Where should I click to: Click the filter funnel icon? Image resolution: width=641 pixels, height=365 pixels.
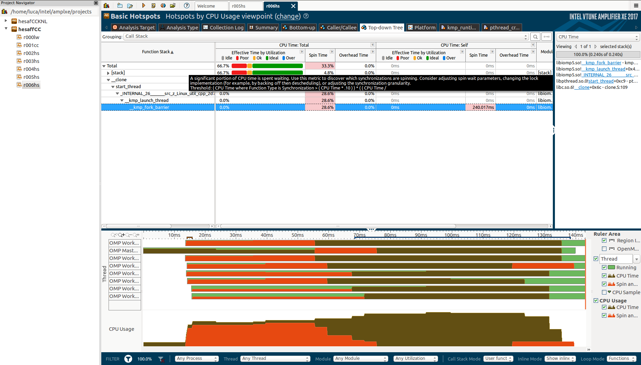(128, 359)
